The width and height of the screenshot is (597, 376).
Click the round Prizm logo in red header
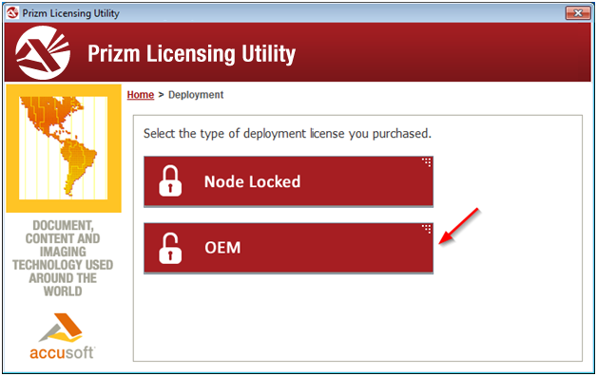click(43, 52)
